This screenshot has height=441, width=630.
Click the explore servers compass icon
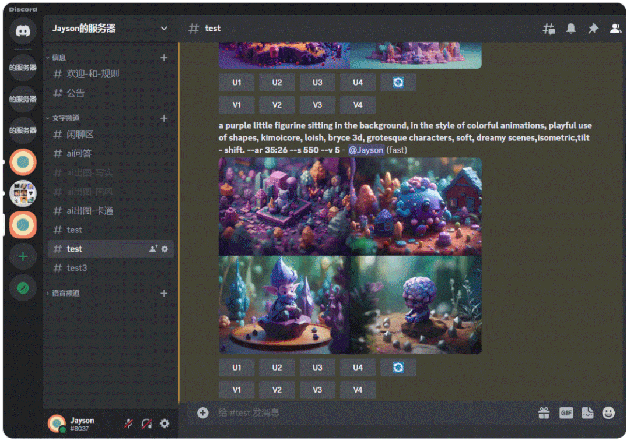pos(23,288)
